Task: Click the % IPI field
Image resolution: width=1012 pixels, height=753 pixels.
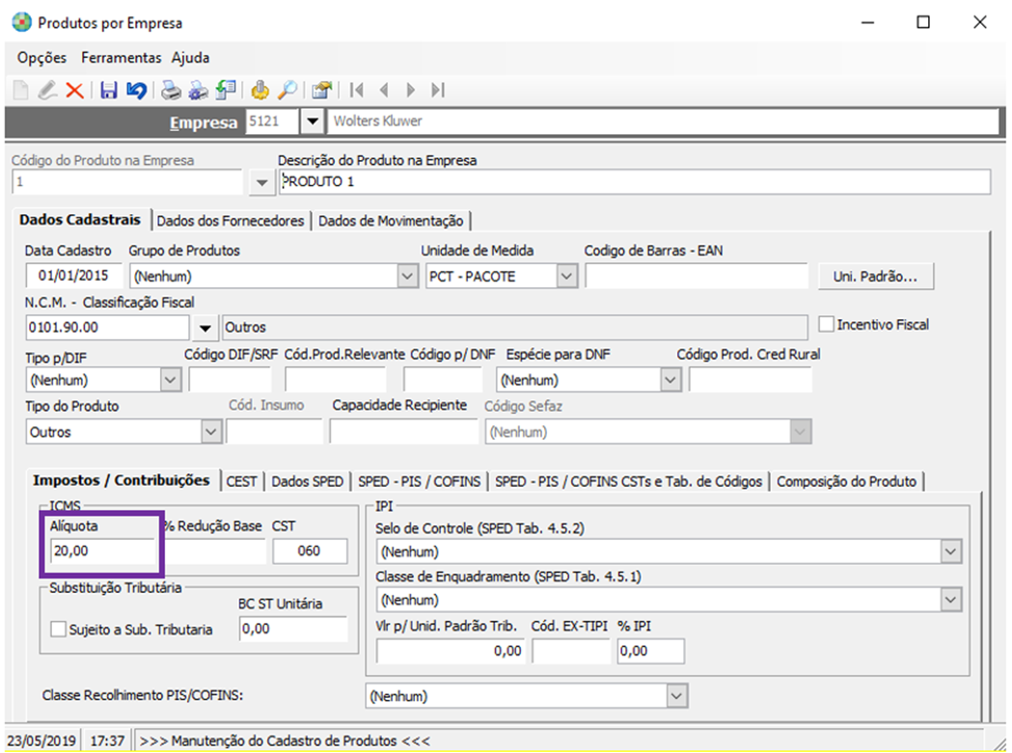Action: pos(650,651)
